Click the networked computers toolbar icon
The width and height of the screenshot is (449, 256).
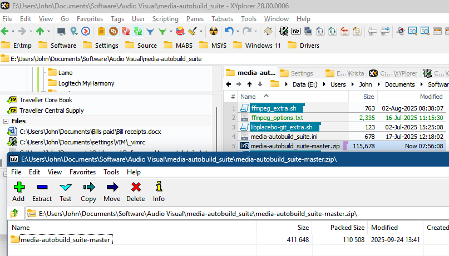click(x=308, y=31)
